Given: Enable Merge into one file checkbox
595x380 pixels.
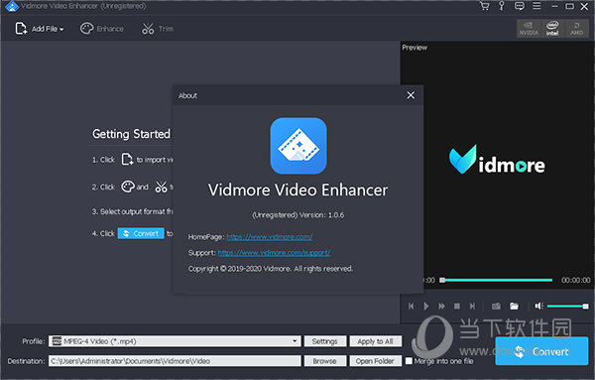Looking at the screenshot, I should (409, 361).
